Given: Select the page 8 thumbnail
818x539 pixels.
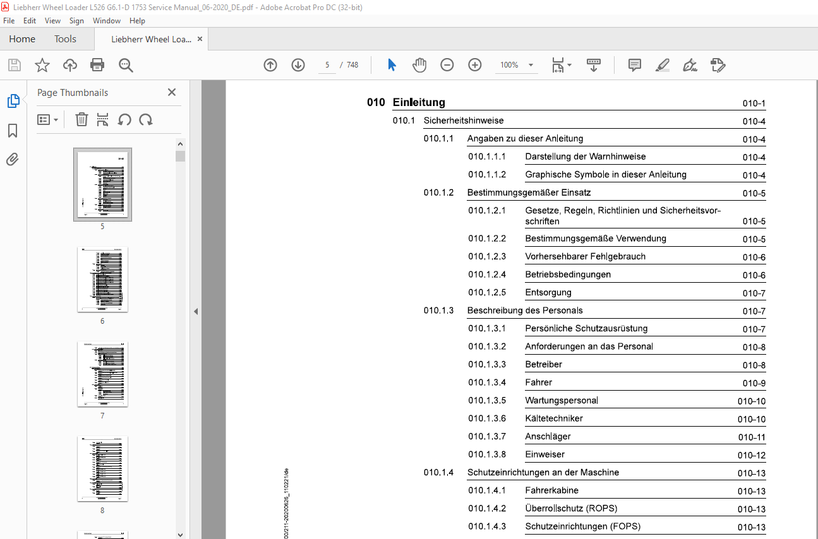Looking at the screenshot, I should [x=102, y=469].
